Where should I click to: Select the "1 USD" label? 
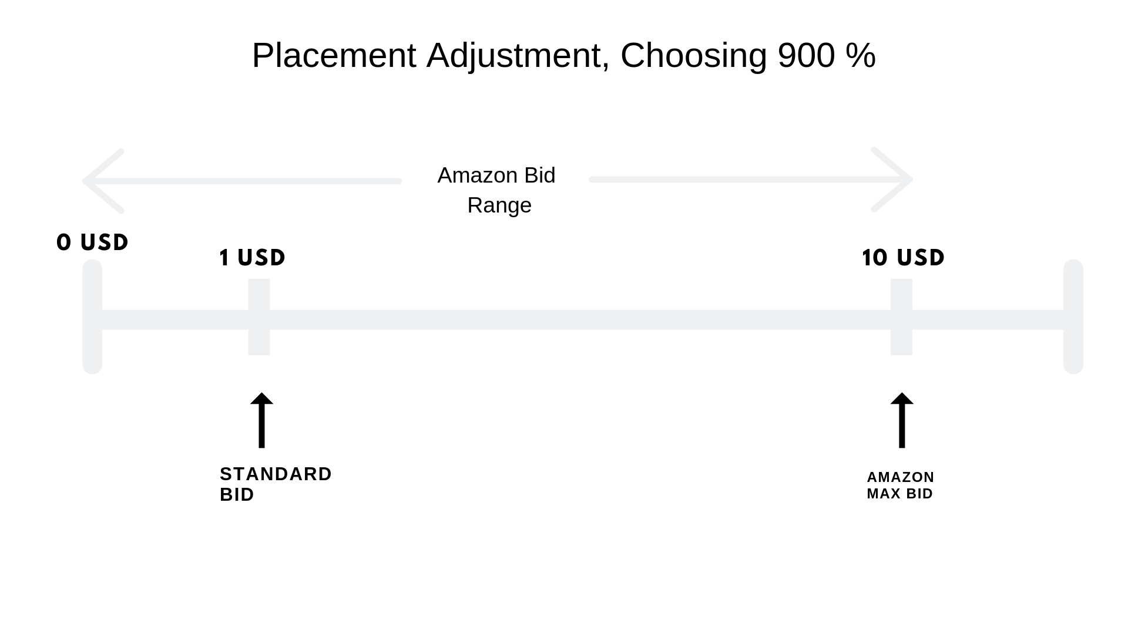pos(252,258)
